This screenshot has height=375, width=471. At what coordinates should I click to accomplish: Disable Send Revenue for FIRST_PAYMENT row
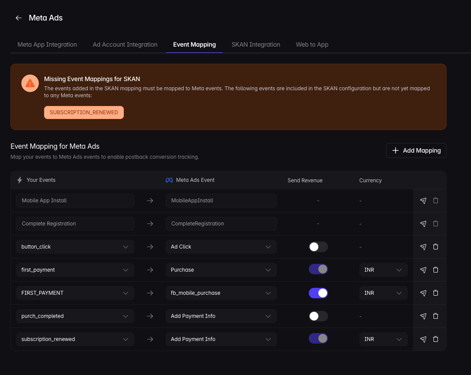(x=318, y=293)
